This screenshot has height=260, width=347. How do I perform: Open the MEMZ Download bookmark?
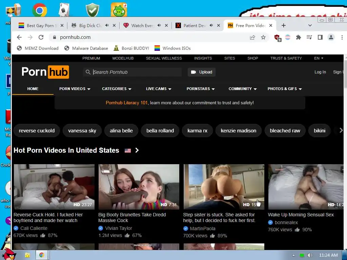(38, 48)
